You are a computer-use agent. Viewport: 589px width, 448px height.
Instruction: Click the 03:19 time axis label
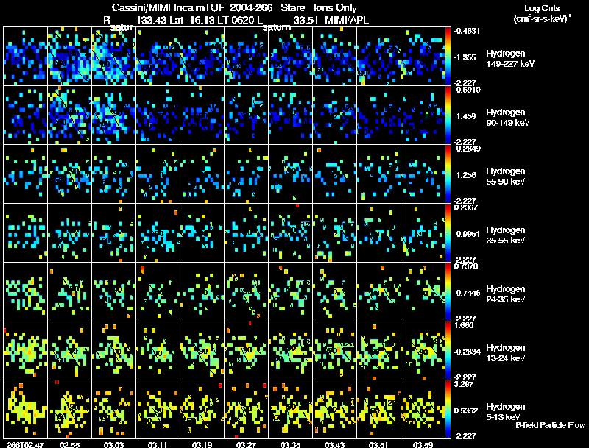[x=202, y=444]
